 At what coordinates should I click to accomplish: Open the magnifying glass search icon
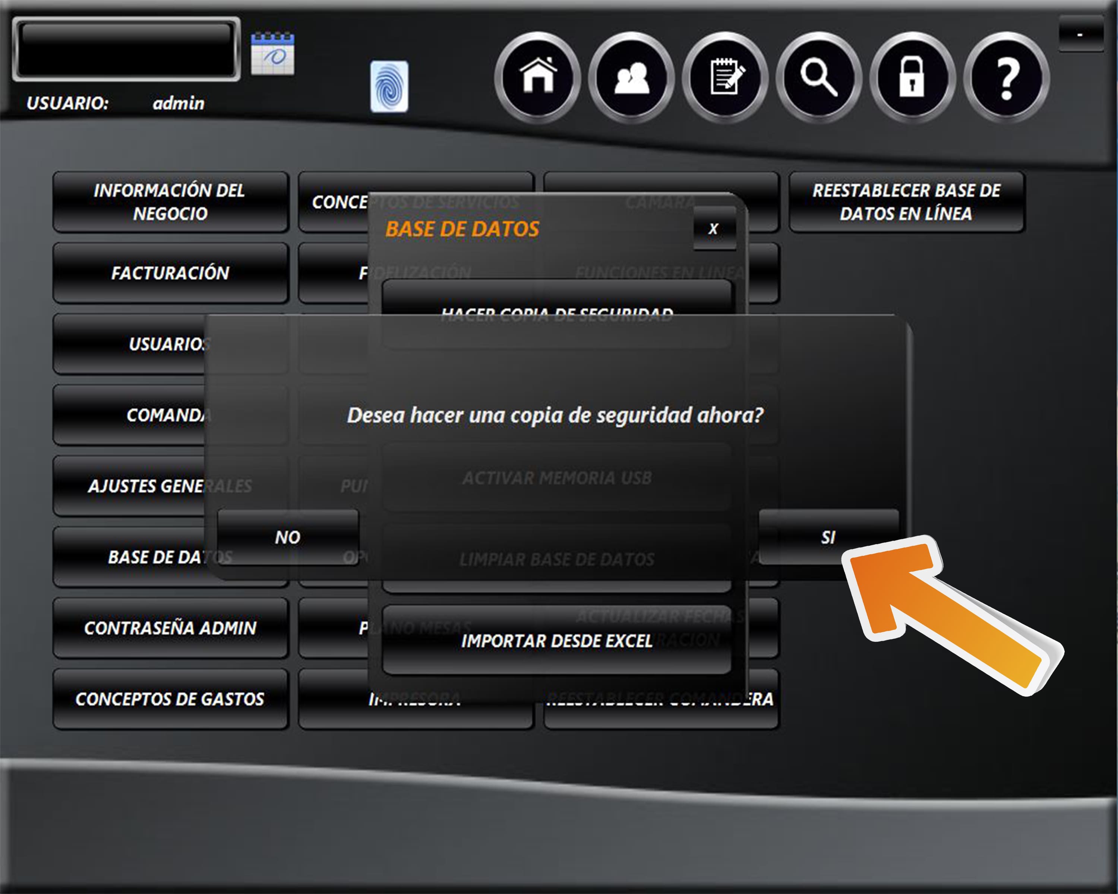[x=819, y=77]
